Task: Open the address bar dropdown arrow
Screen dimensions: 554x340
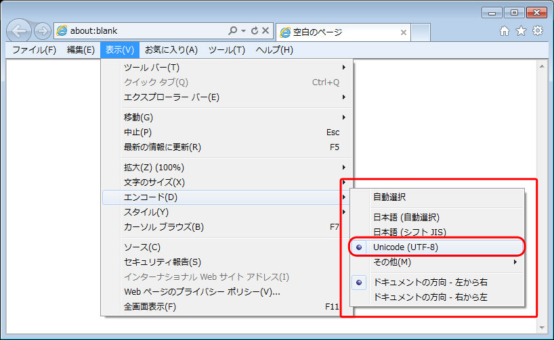Action: coord(243,30)
